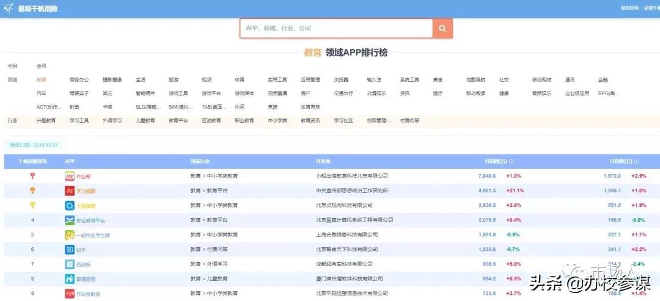Filter by 学习社区 industry

[x=343, y=120]
